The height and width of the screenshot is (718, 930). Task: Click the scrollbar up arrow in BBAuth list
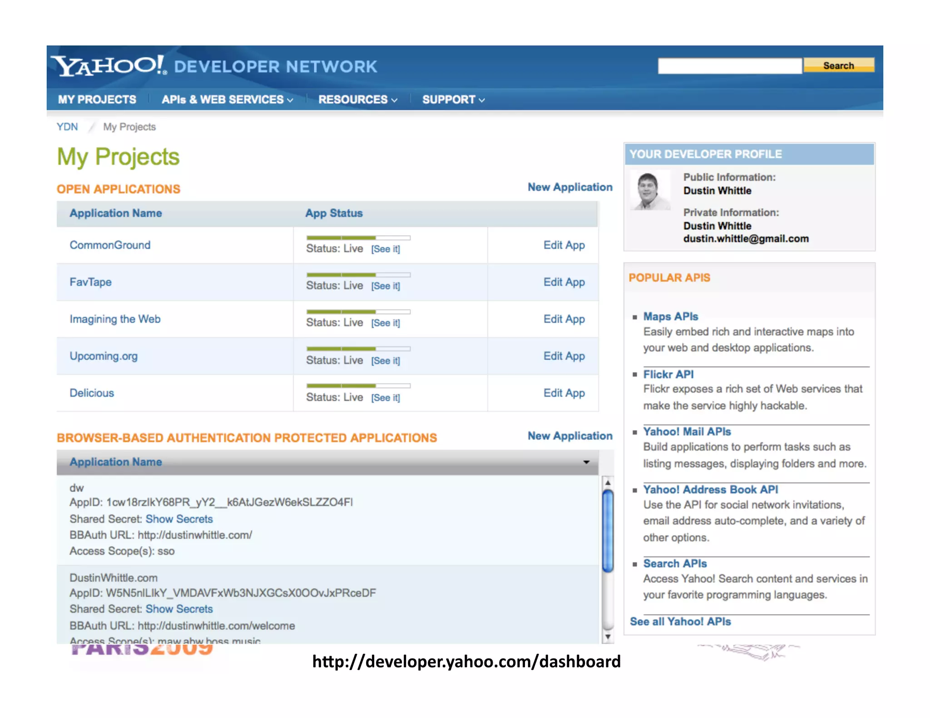[608, 482]
